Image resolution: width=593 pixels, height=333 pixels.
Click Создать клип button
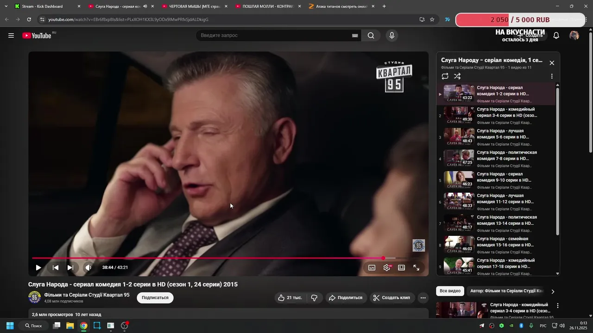pyautogui.click(x=392, y=298)
